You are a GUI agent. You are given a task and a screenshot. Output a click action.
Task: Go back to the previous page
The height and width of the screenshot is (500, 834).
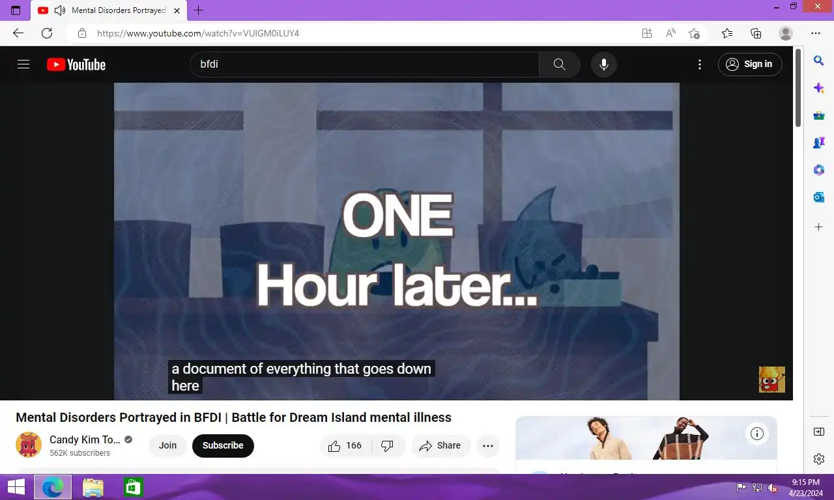pyautogui.click(x=18, y=33)
